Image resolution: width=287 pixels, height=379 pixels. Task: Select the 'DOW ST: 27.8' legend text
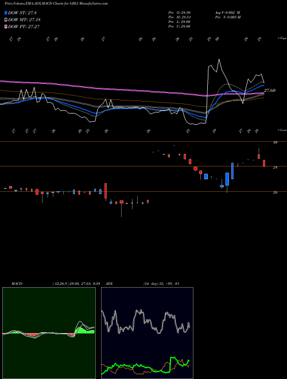tap(22, 13)
